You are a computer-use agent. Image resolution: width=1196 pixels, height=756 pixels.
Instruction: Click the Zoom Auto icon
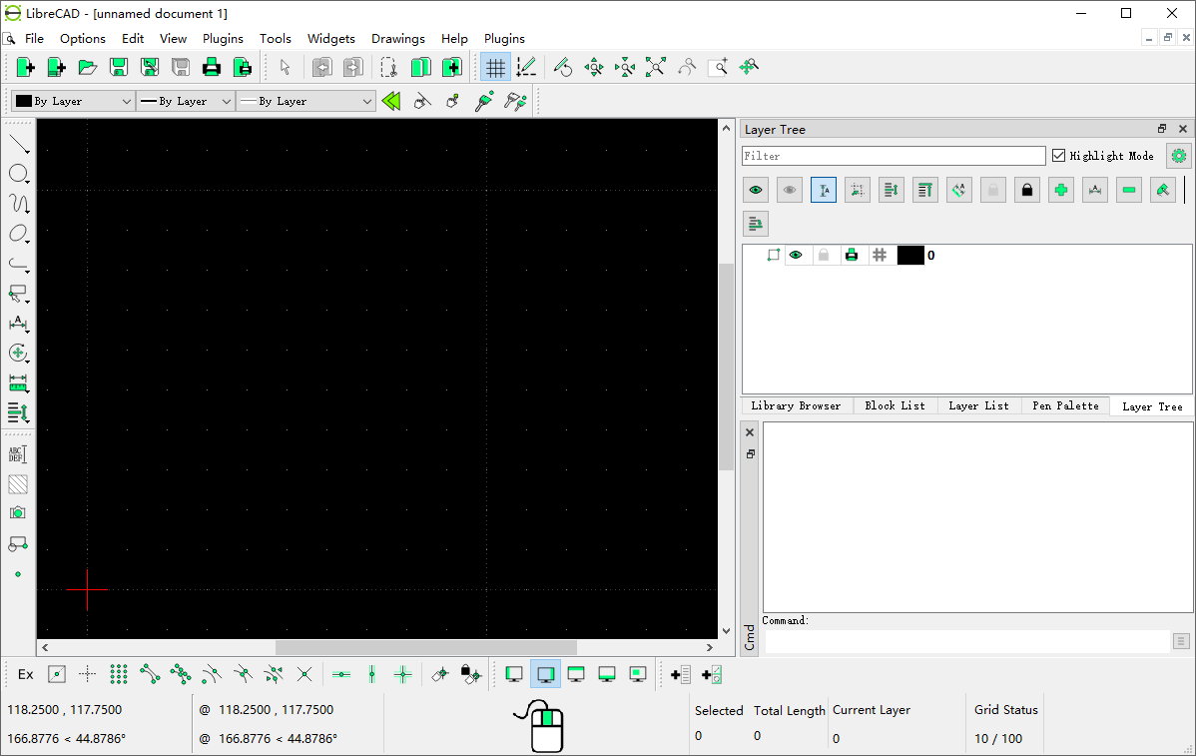tap(655, 68)
